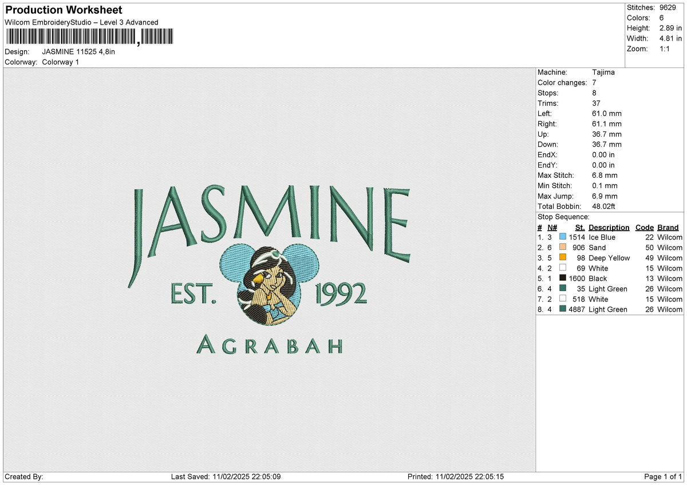
Task: Click the barcode under the worksheet title
Action: click(89, 37)
